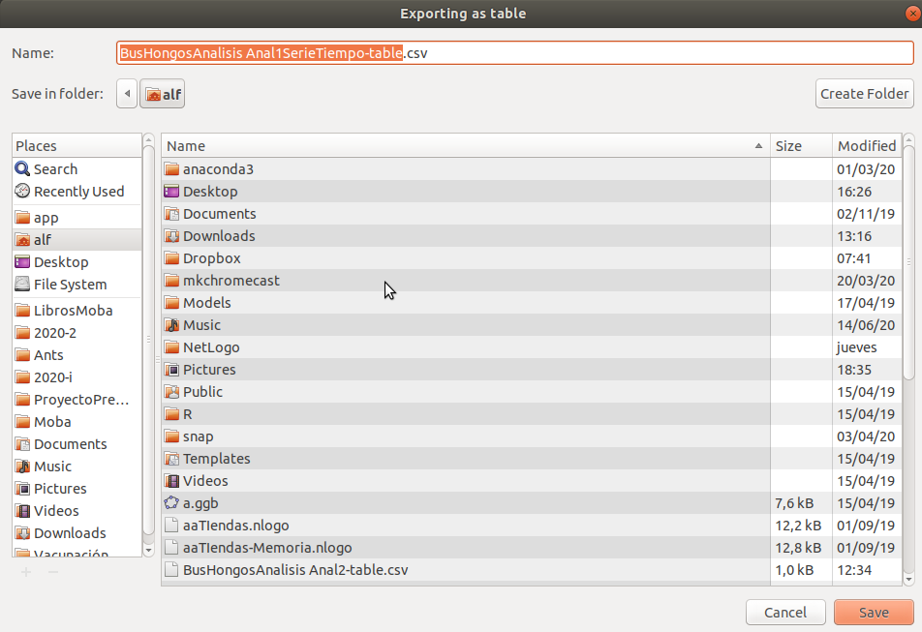The image size is (922, 632).
Task: Select the app folder icon in Places
Action: coord(22,218)
